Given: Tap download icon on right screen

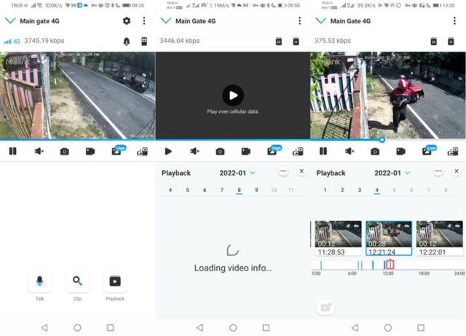Looking at the screenshot, I should pyautogui.click(x=451, y=41).
